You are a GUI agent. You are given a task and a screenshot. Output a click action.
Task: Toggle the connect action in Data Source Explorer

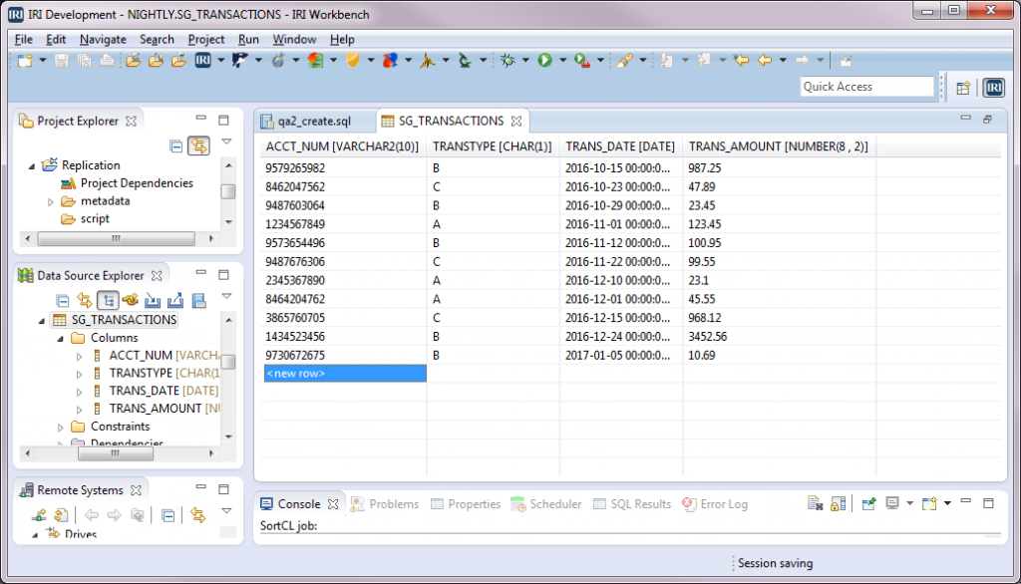click(x=131, y=301)
